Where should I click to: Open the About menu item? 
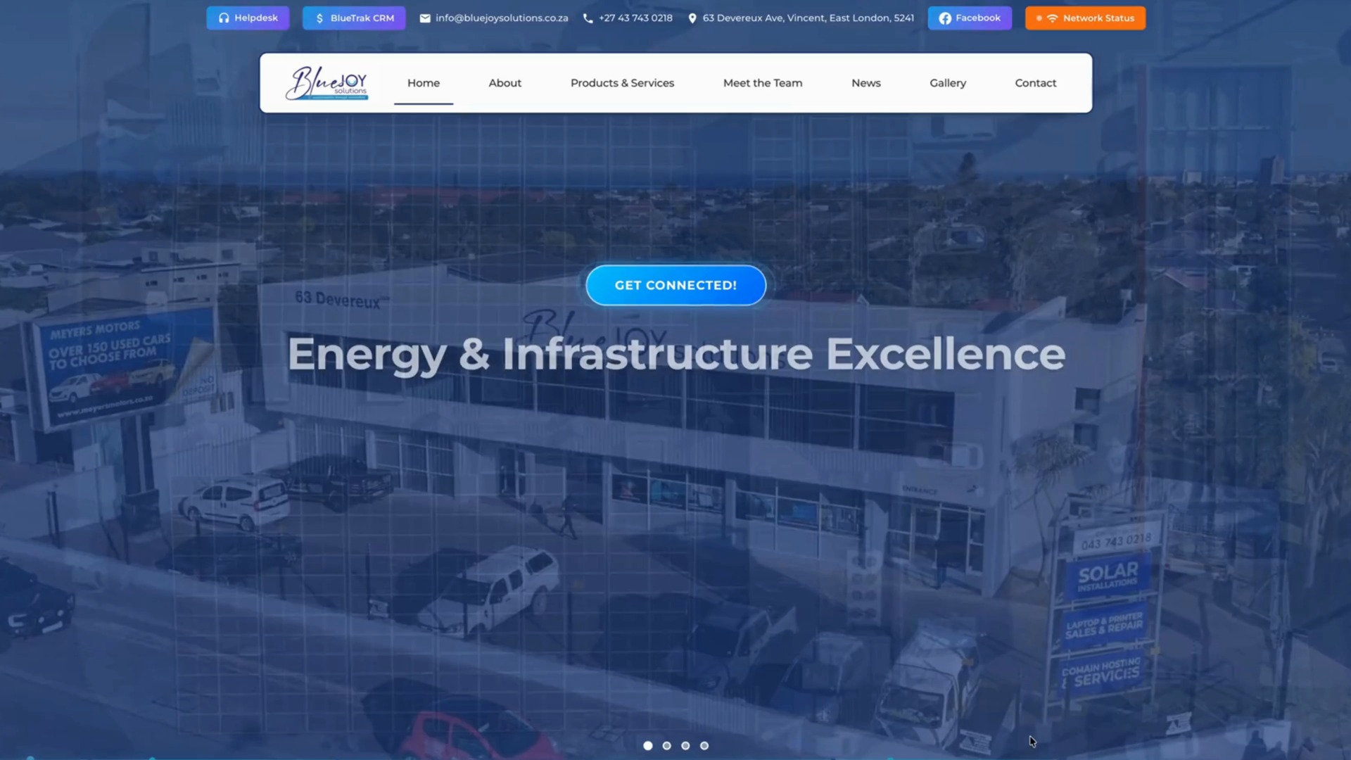505,83
